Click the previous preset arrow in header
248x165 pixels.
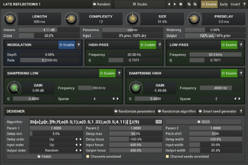169,4
